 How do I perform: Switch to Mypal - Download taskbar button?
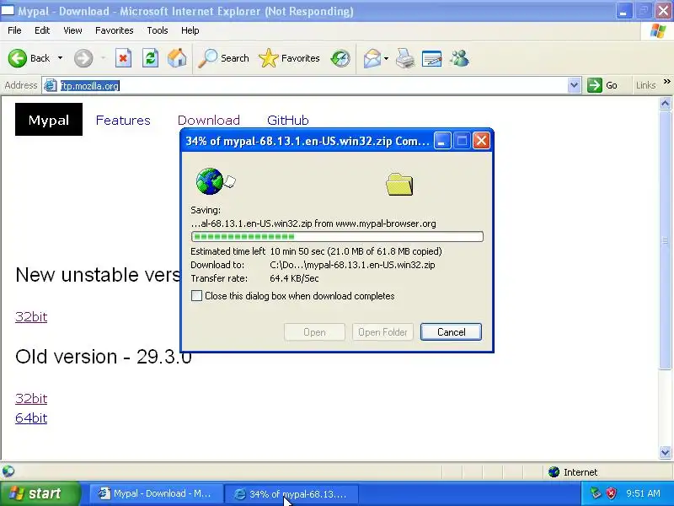156,493
